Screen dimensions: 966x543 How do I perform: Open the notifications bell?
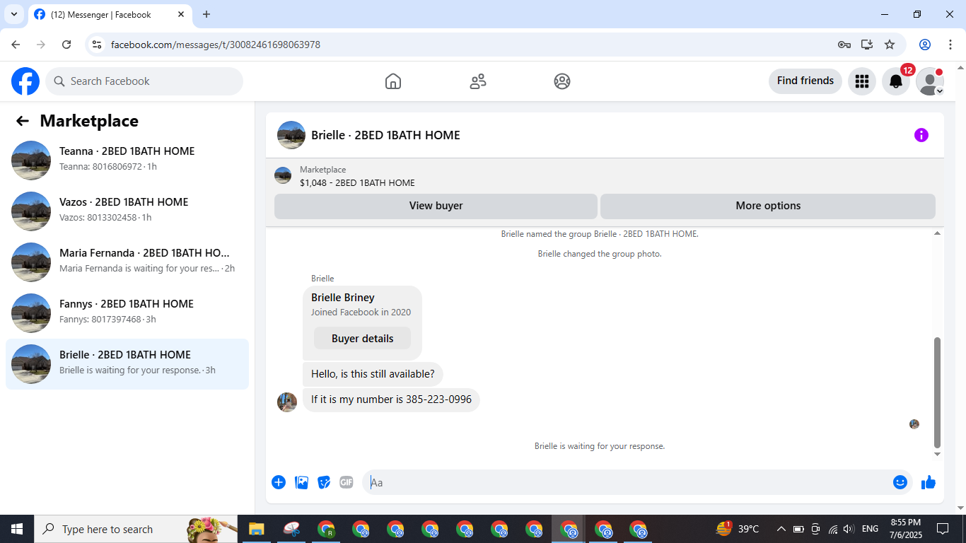pyautogui.click(x=896, y=81)
